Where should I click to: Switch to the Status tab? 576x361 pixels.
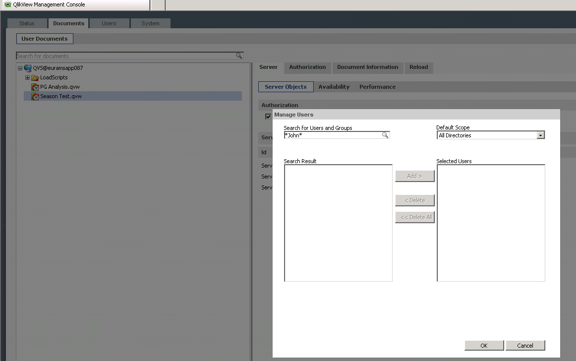coord(27,23)
